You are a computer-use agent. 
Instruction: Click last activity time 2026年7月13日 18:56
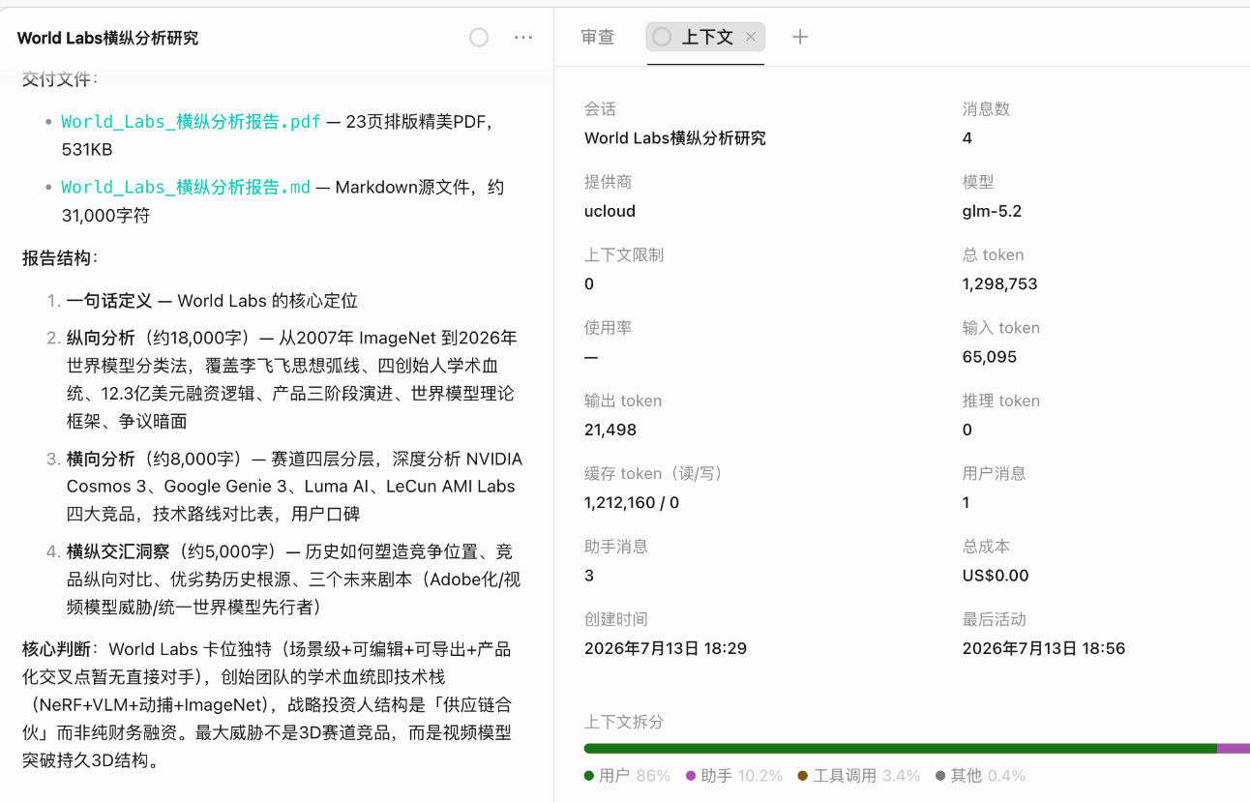pyautogui.click(x=1044, y=648)
